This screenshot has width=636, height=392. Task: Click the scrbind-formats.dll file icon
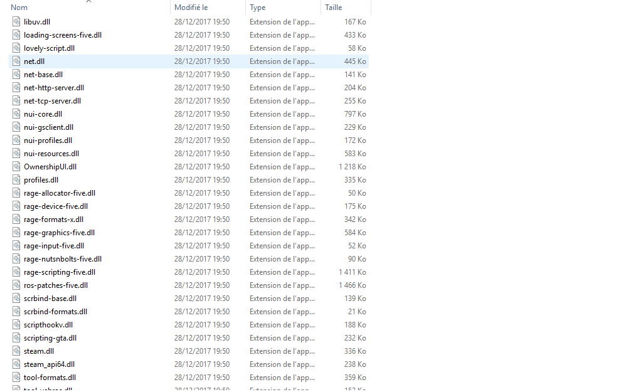tap(16, 312)
